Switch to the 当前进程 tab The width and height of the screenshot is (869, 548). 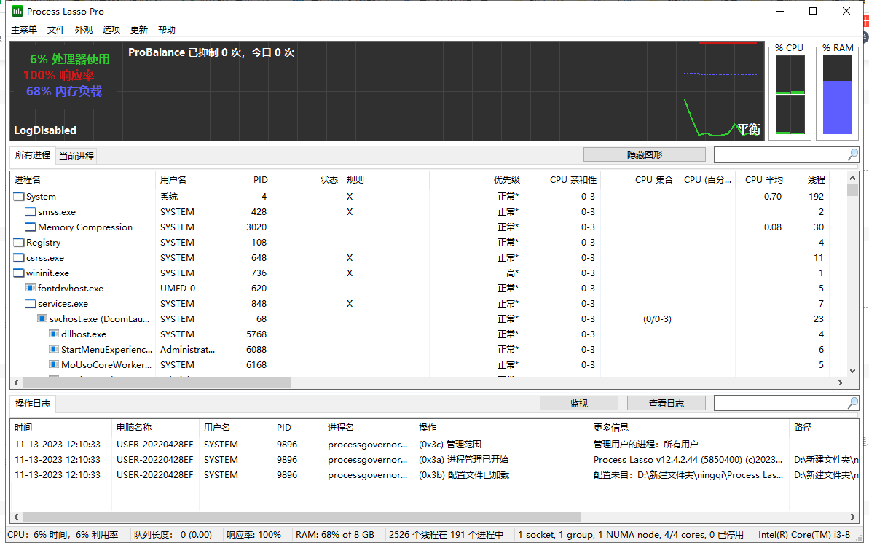77,155
